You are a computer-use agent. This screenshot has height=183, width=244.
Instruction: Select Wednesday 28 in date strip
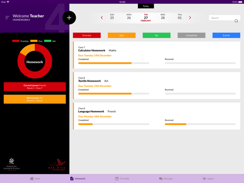pos(163,17)
